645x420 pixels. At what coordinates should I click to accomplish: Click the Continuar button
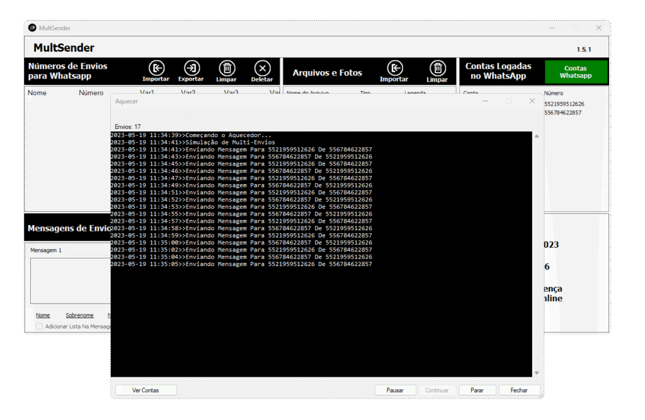[x=437, y=390]
